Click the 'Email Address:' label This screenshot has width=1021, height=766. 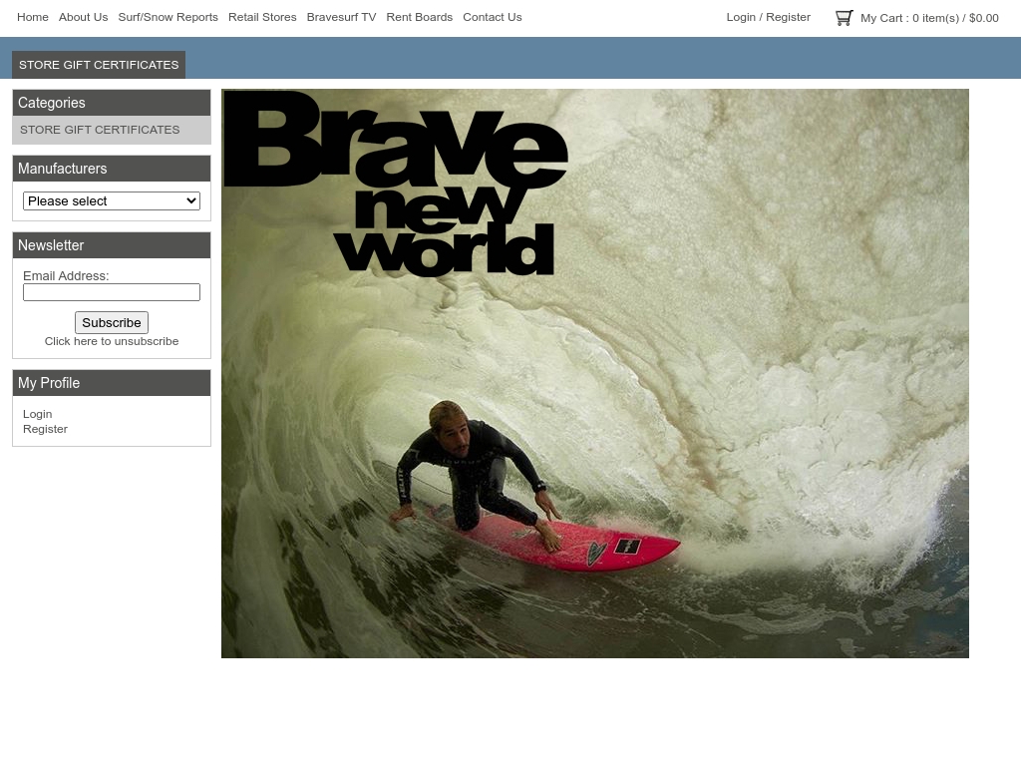(x=66, y=276)
